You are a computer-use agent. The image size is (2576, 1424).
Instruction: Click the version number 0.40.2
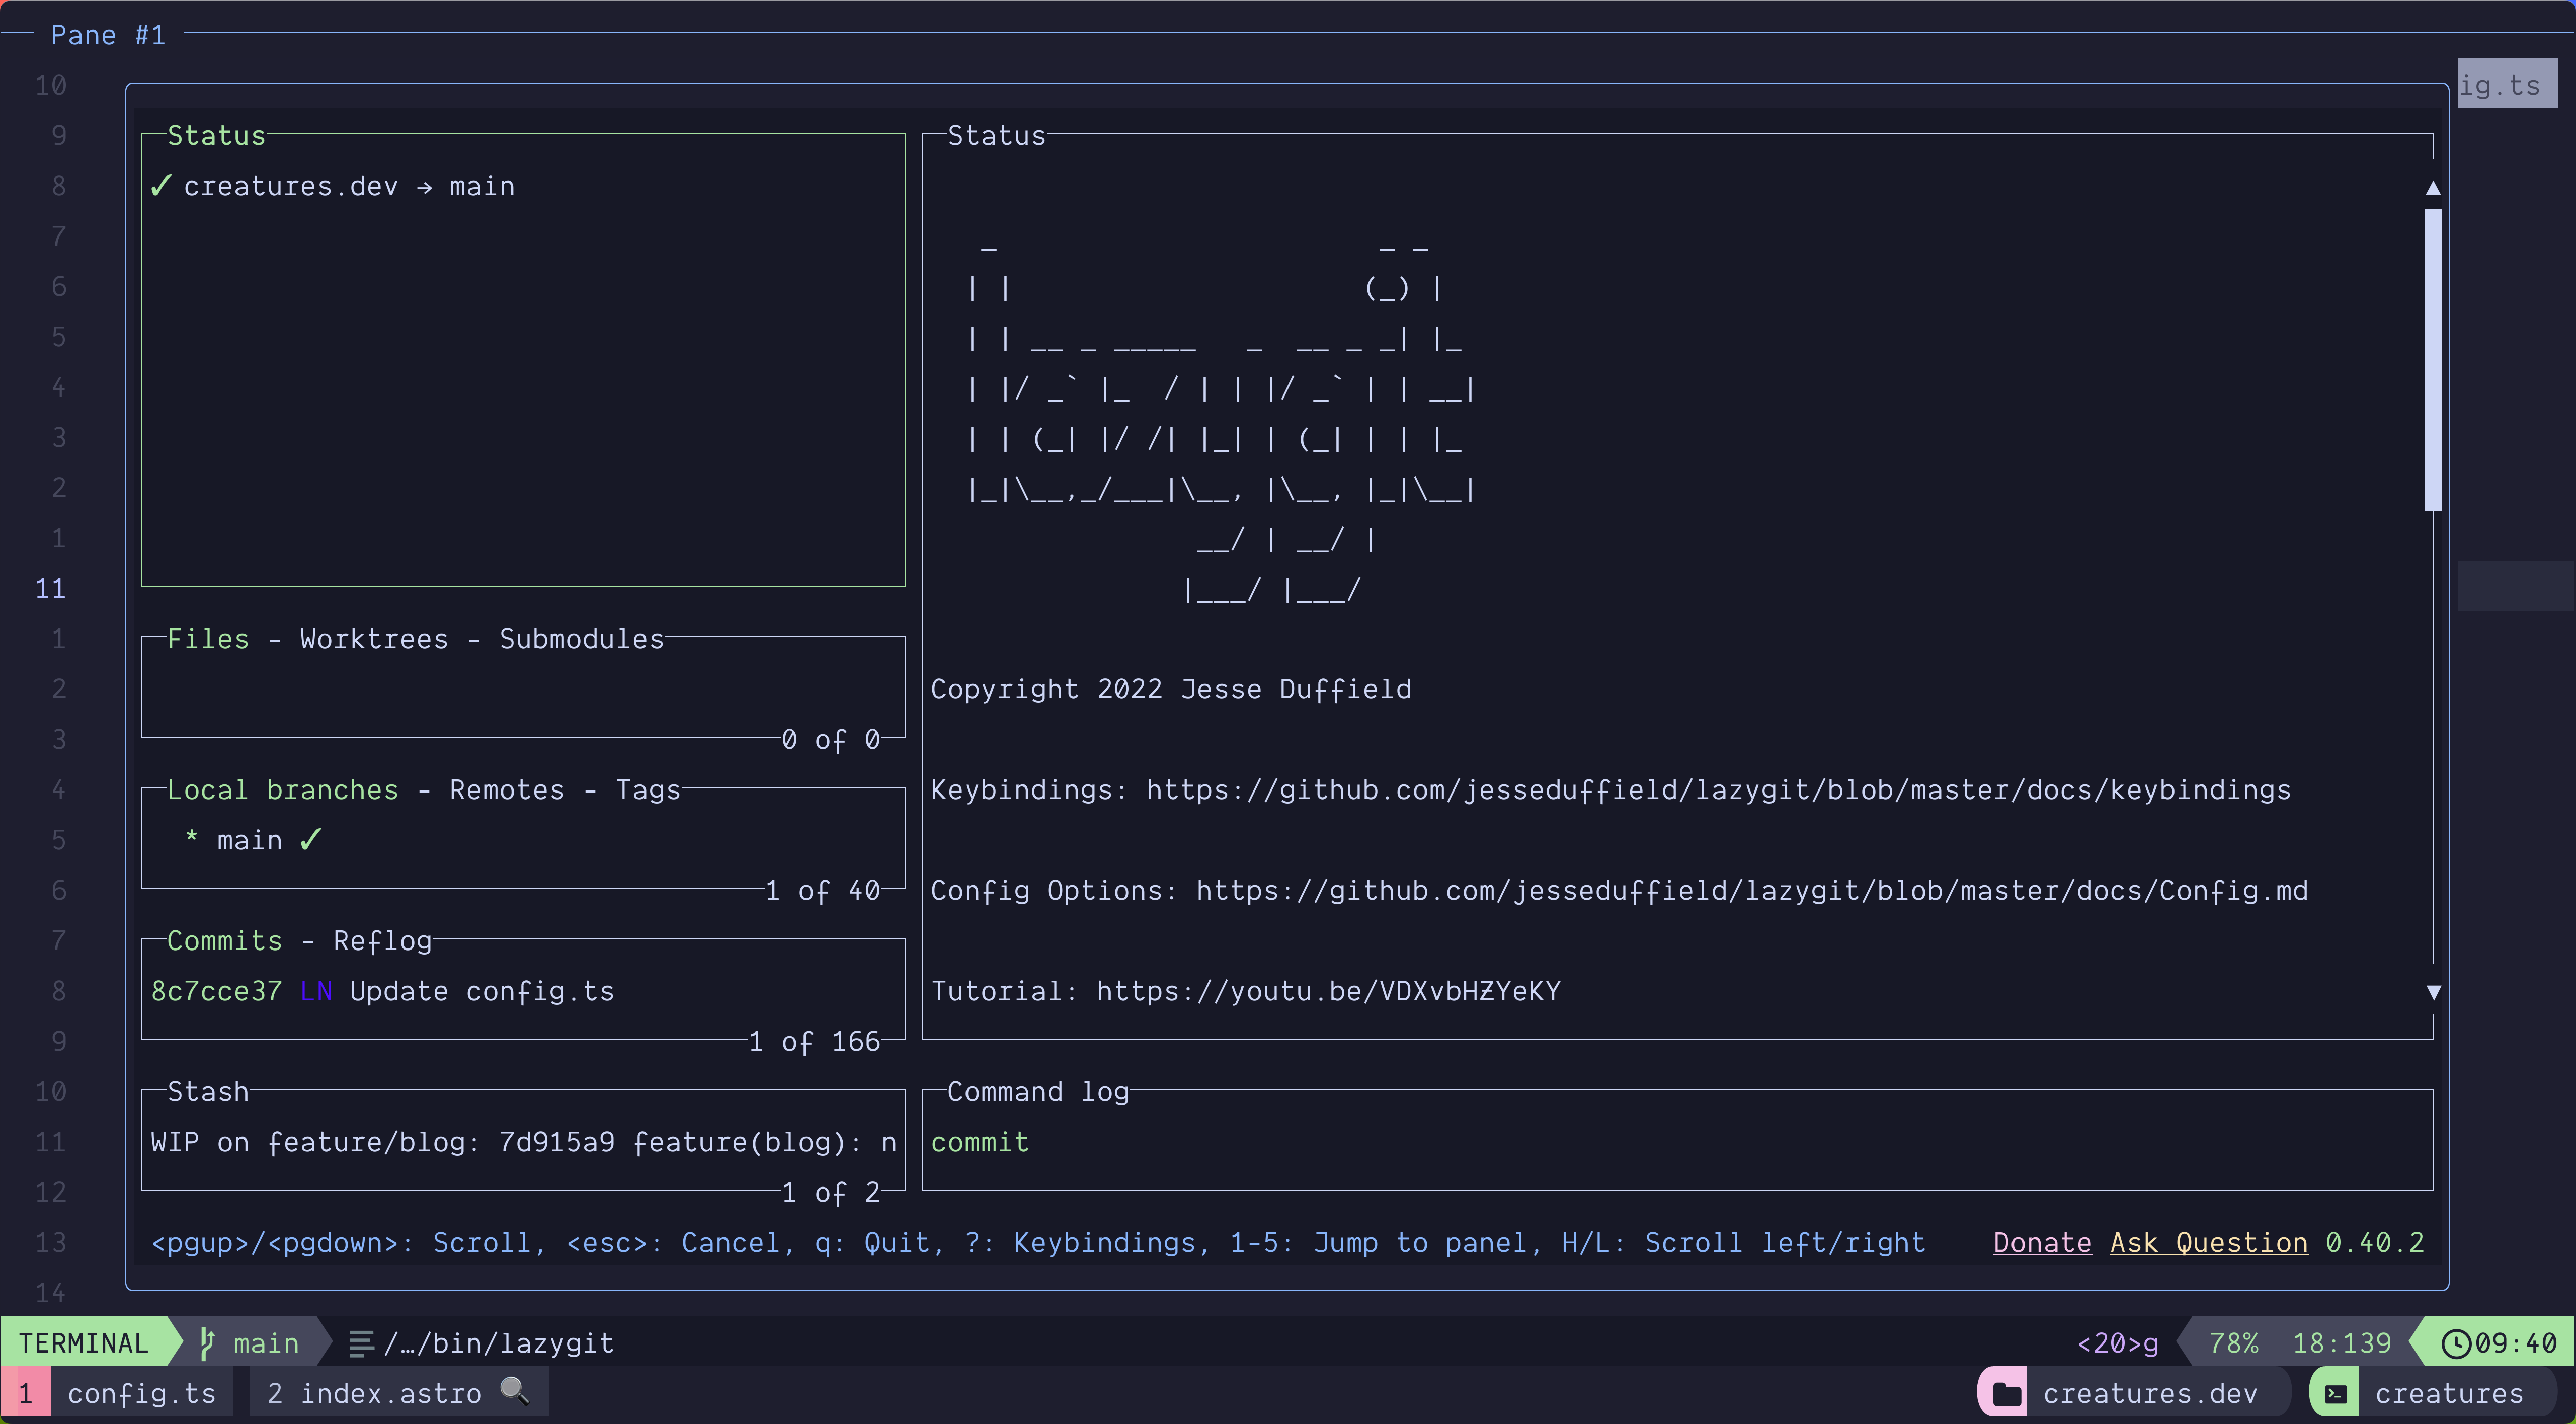click(x=2375, y=1243)
